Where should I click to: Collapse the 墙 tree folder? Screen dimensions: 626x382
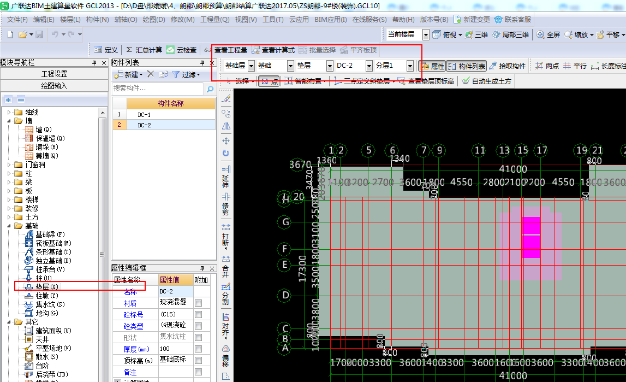point(9,121)
